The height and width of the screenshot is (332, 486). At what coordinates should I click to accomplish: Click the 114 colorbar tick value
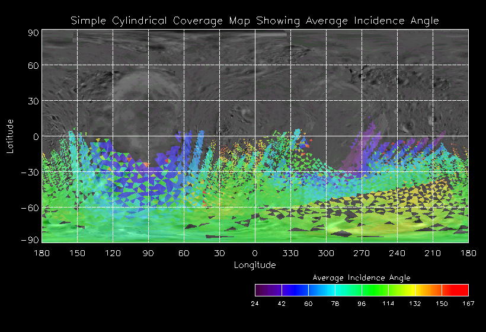click(x=388, y=304)
